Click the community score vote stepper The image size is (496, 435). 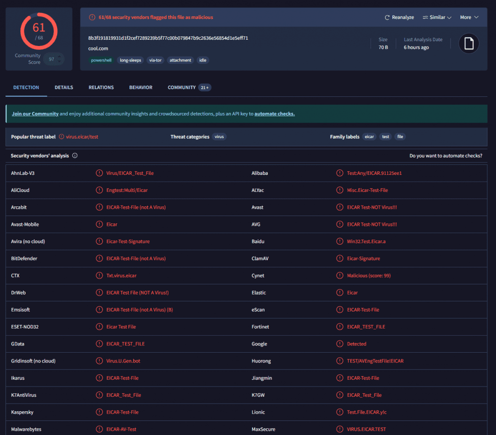point(60,59)
